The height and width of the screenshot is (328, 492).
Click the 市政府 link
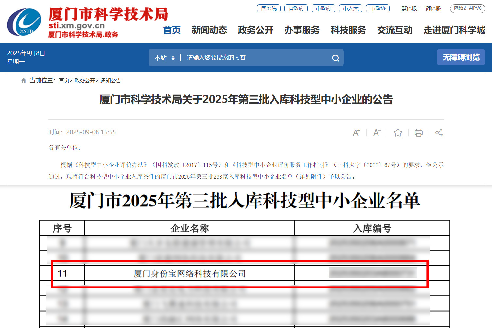pyautogui.click(x=324, y=8)
